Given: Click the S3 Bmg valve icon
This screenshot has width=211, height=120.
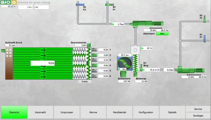Looking at the screenshot, I should [x=141, y=68].
